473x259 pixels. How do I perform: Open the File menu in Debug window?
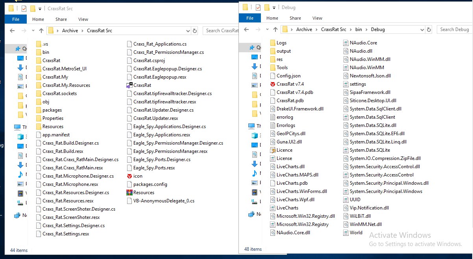(x=250, y=18)
